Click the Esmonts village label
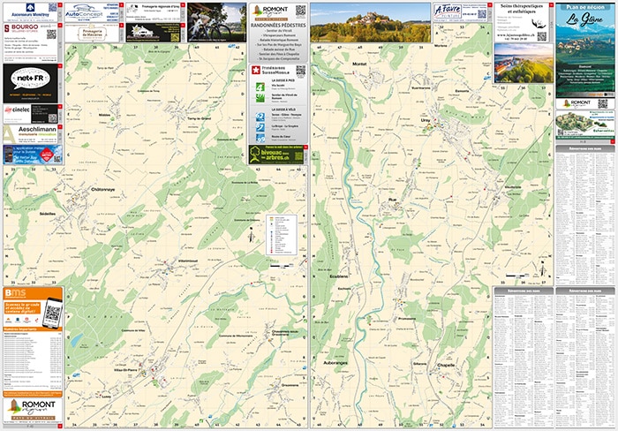The height and width of the screenshot is (431, 618). [x=462, y=91]
